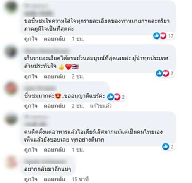Like the first comment via ถูกใจ

[31, 39]
